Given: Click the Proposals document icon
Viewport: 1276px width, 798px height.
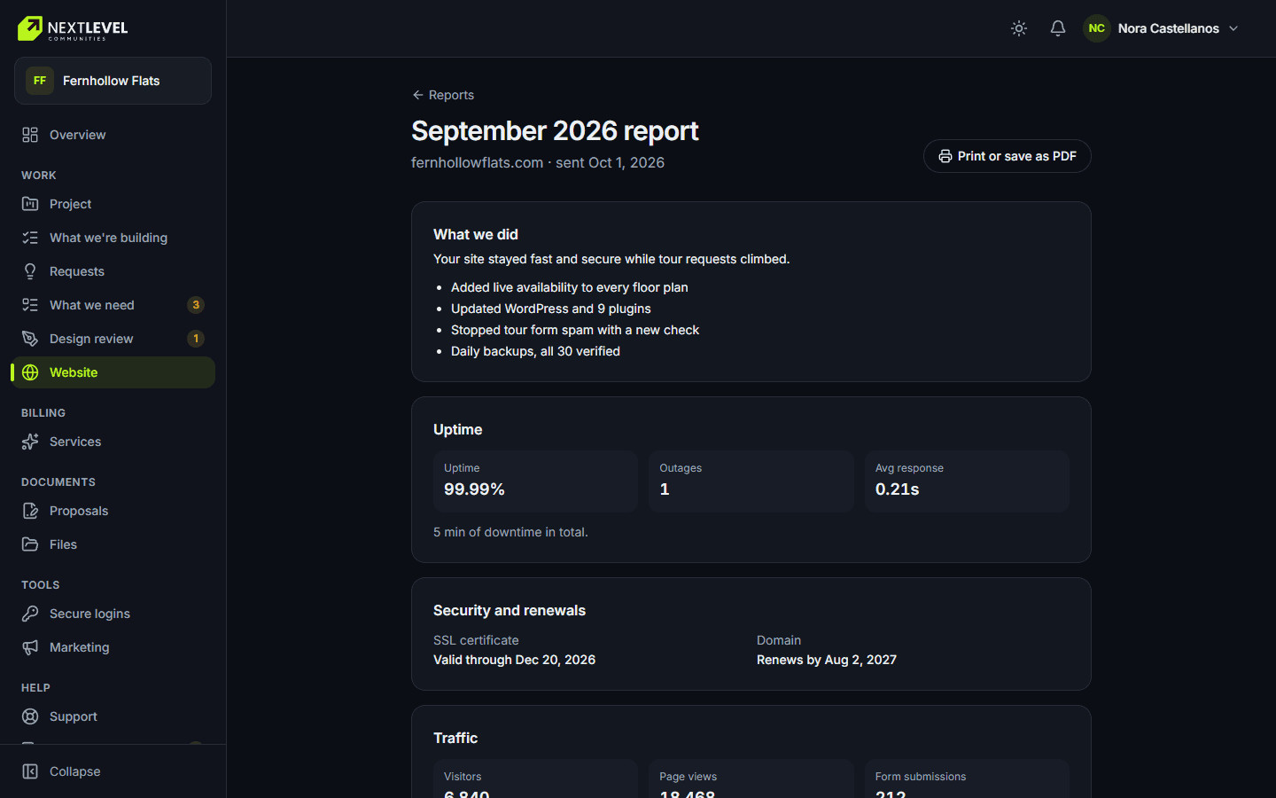Looking at the screenshot, I should pyautogui.click(x=30, y=511).
